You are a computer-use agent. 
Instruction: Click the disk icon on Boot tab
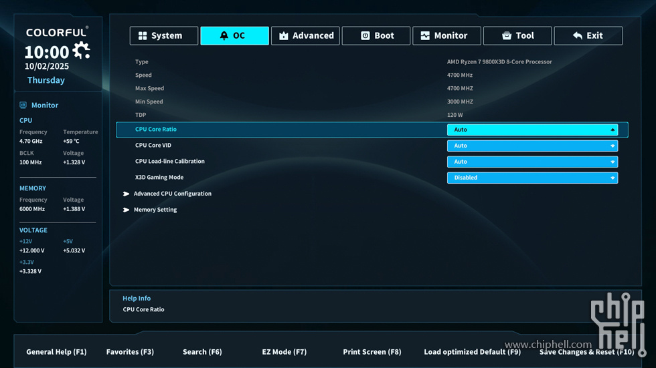coord(365,36)
